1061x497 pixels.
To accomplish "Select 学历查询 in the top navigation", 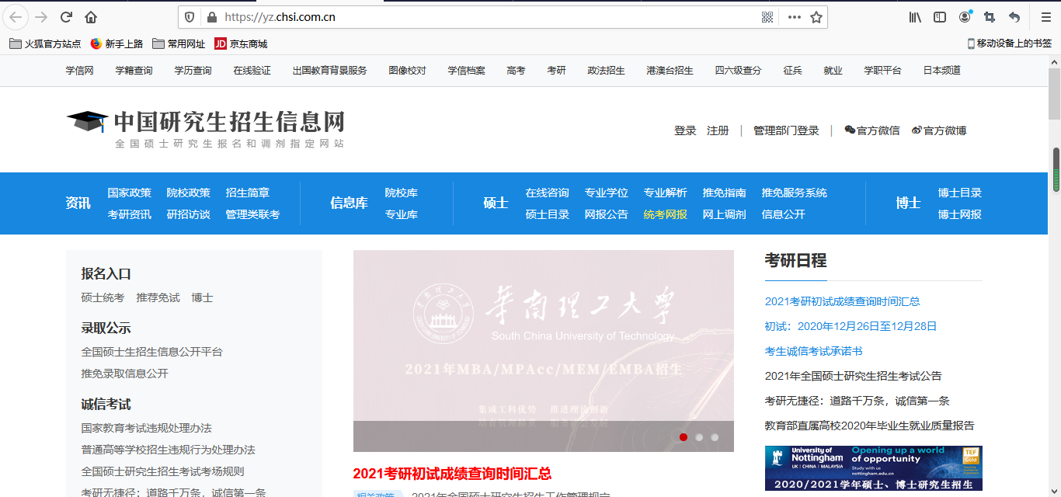I will (x=193, y=71).
